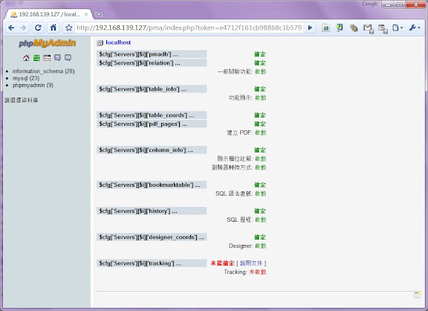Reload the page with refresh button

tap(38, 28)
